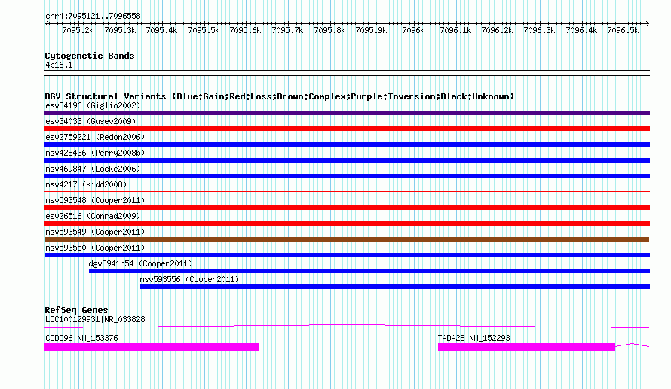
Task: Click the esv34196 (Giglio2002) purple inversion bar
Action: (347, 113)
